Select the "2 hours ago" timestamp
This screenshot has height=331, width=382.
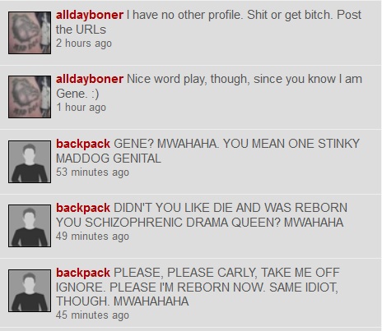[84, 44]
